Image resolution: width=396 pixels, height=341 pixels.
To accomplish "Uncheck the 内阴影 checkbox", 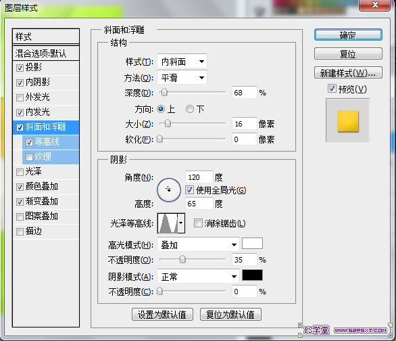I will tap(20, 83).
